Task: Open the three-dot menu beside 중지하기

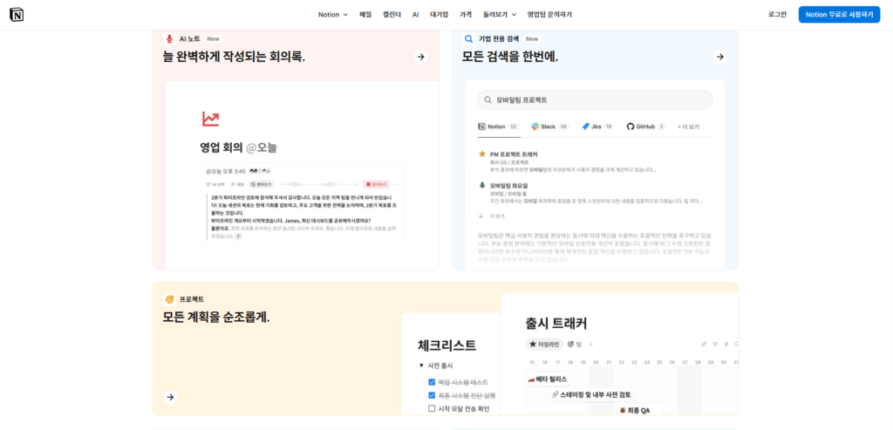Action: [396, 185]
